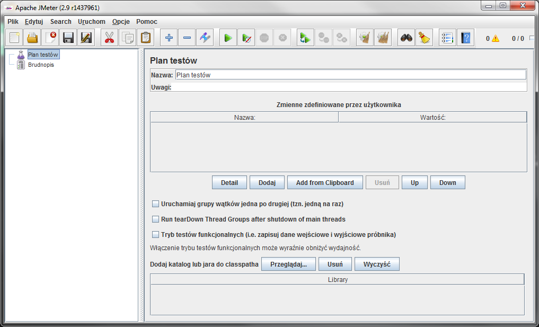
Task: Open a test plan with folder icon
Action: click(32, 38)
